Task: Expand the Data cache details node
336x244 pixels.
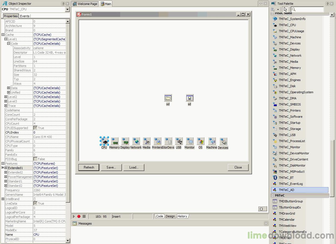Action: coord(9,88)
